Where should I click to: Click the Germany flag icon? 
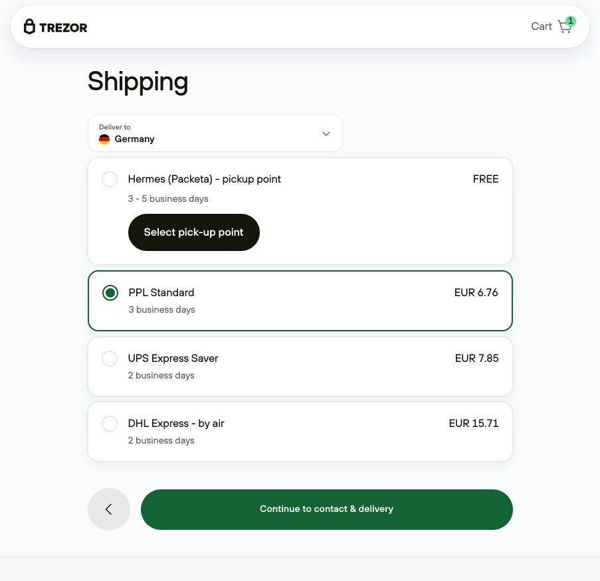pyautogui.click(x=104, y=139)
